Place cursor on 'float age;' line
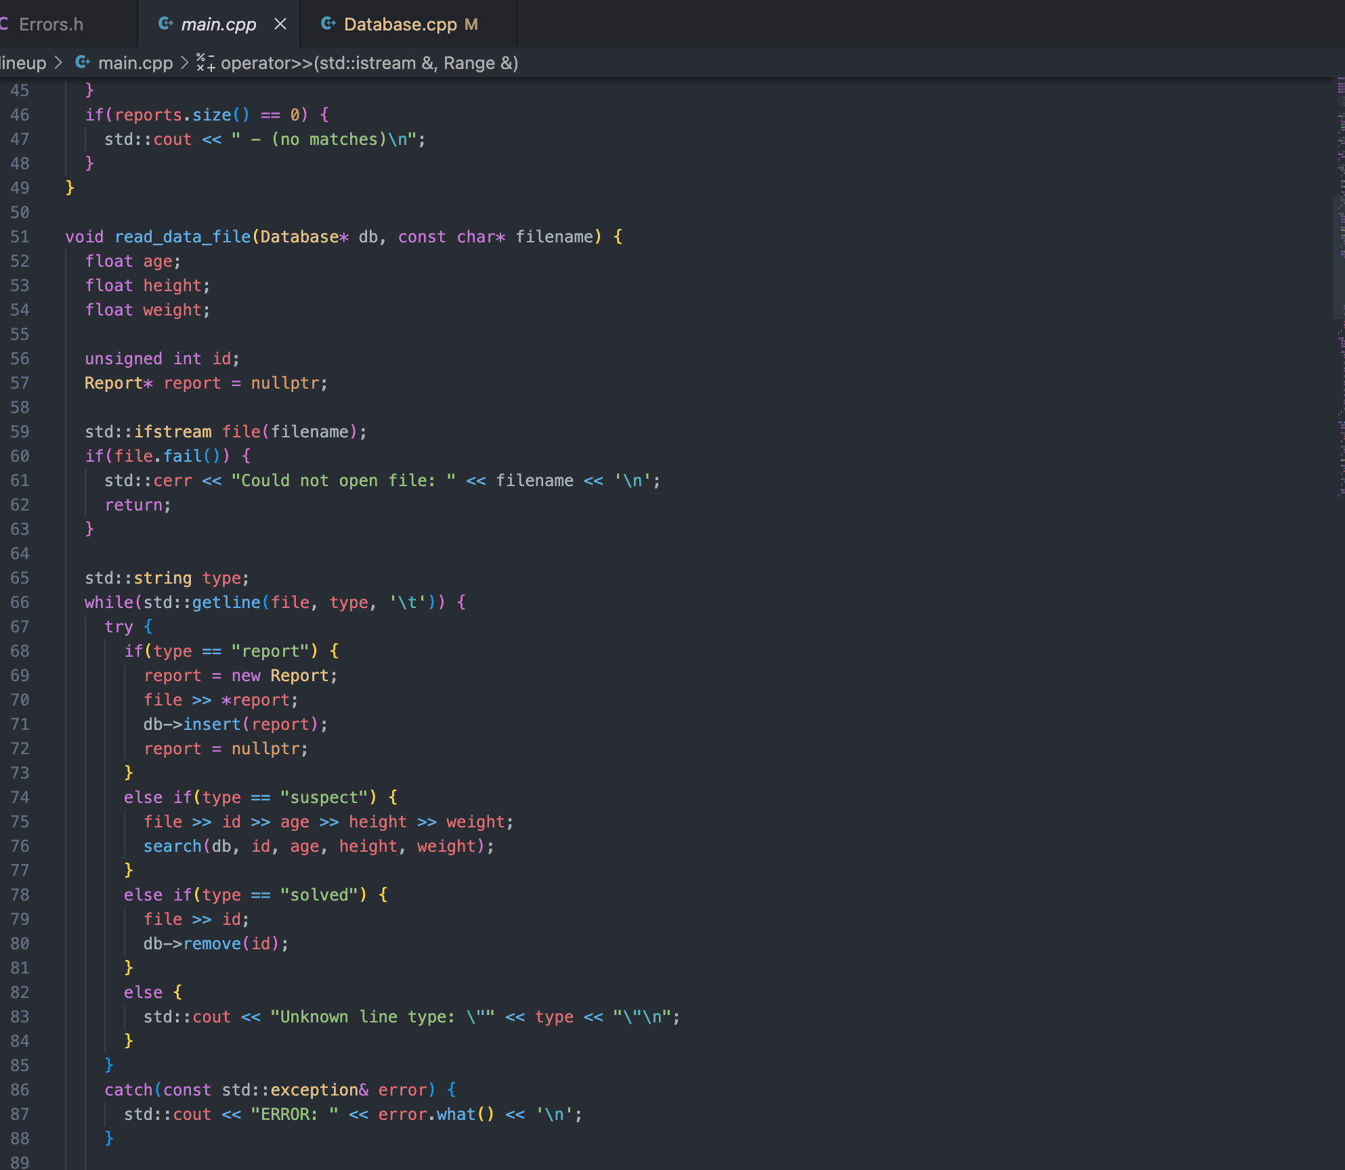Viewport: 1345px width, 1170px height. click(133, 261)
